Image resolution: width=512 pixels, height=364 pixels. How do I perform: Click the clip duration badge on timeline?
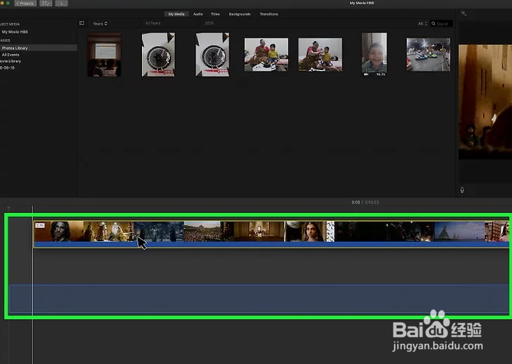coord(40,226)
